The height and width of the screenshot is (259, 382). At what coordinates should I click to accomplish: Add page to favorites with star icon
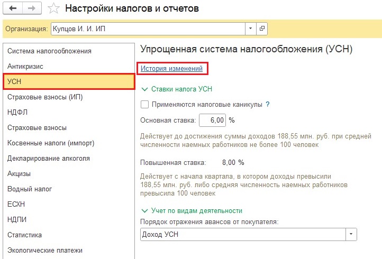(x=53, y=8)
